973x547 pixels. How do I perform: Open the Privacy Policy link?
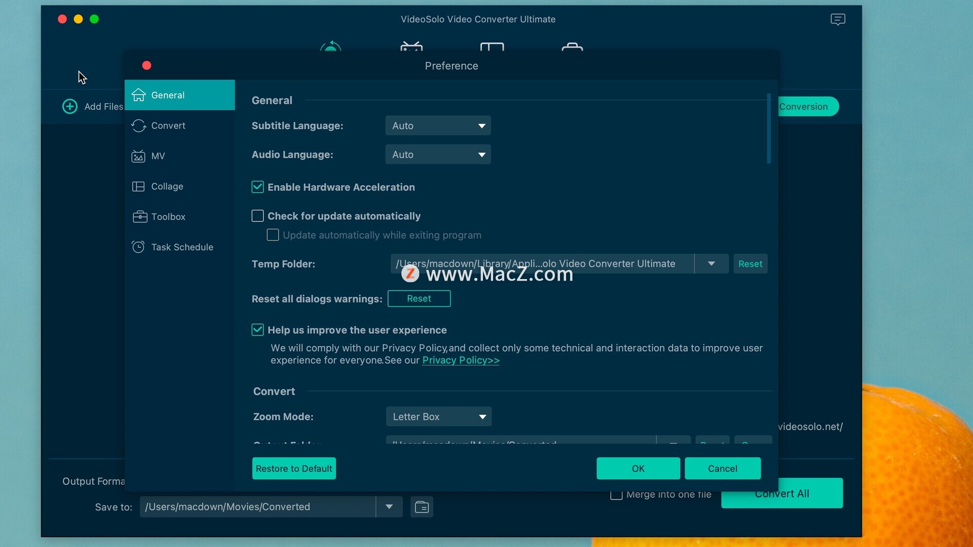point(461,360)
